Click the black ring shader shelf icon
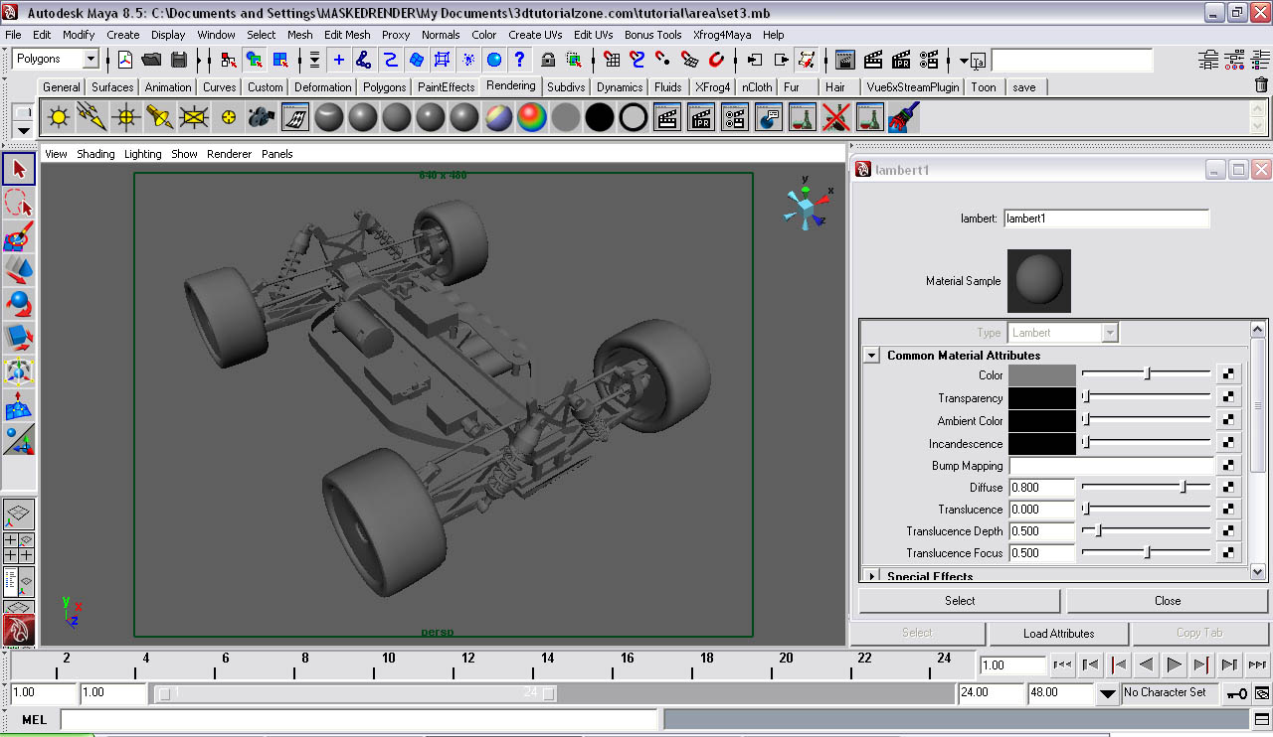 [x=634, y=118]
